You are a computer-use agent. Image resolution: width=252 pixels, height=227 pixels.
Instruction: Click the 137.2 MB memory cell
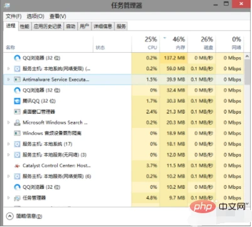(x=174, y=58)
